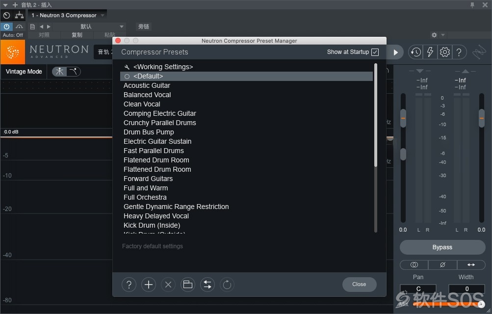Select the Acoustic Guitar preset

246,85
